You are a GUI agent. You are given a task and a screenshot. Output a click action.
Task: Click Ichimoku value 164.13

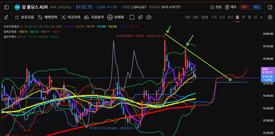coord(34,32)
